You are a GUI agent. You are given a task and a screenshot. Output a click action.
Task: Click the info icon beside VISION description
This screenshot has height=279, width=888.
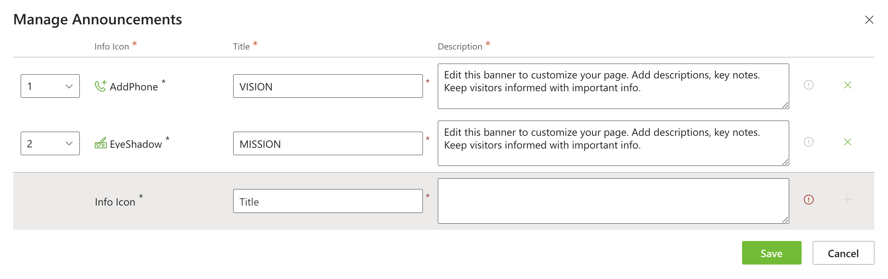click(x=808, y=85)
